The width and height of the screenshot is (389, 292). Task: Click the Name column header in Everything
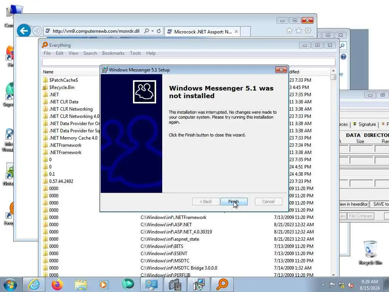(x=48, y=72)
